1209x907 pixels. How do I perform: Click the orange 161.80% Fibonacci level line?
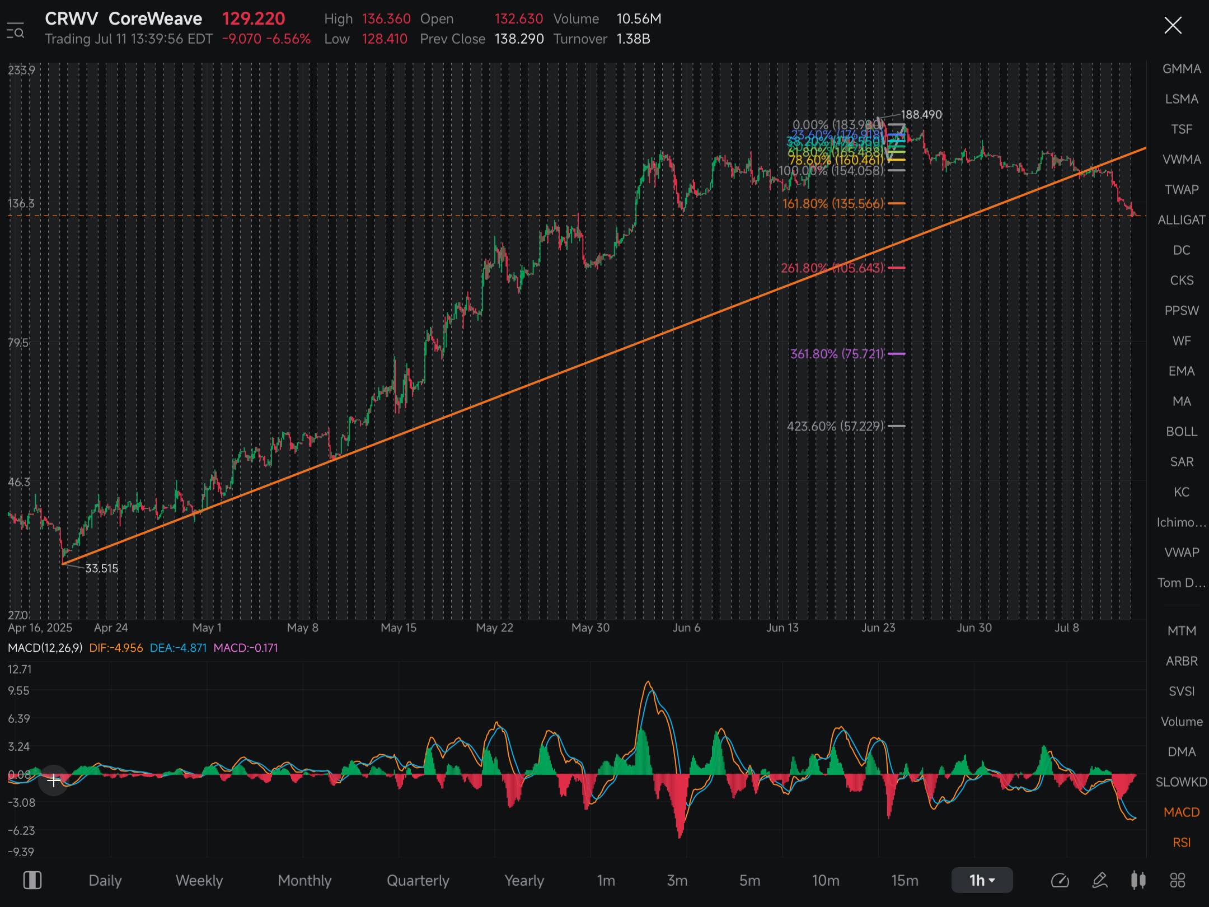click(x=897, y=203)
